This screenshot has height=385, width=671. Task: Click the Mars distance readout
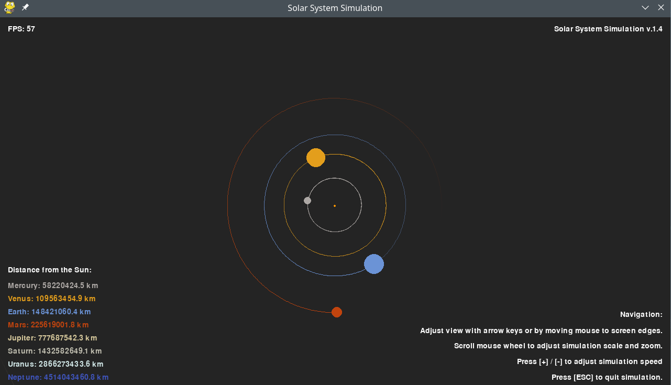[x=48, y=325]
